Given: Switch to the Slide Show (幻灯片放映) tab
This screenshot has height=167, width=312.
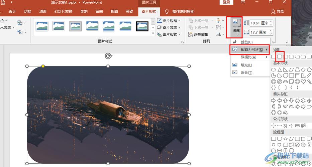Looking at the screenshot, I should (x=64, y=12).
